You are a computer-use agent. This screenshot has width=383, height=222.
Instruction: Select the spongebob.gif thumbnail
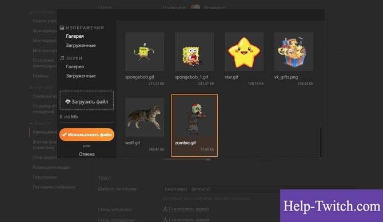[x=145, y=51]
